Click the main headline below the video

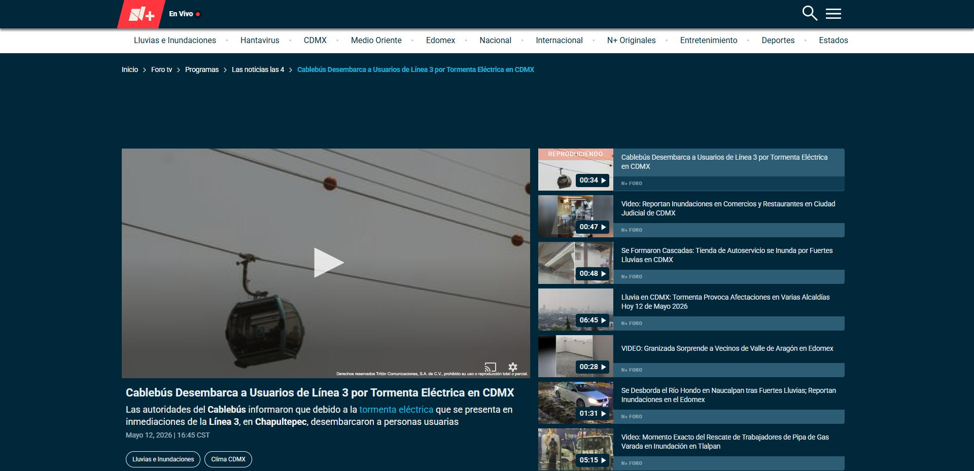click(x=320, y=392)
